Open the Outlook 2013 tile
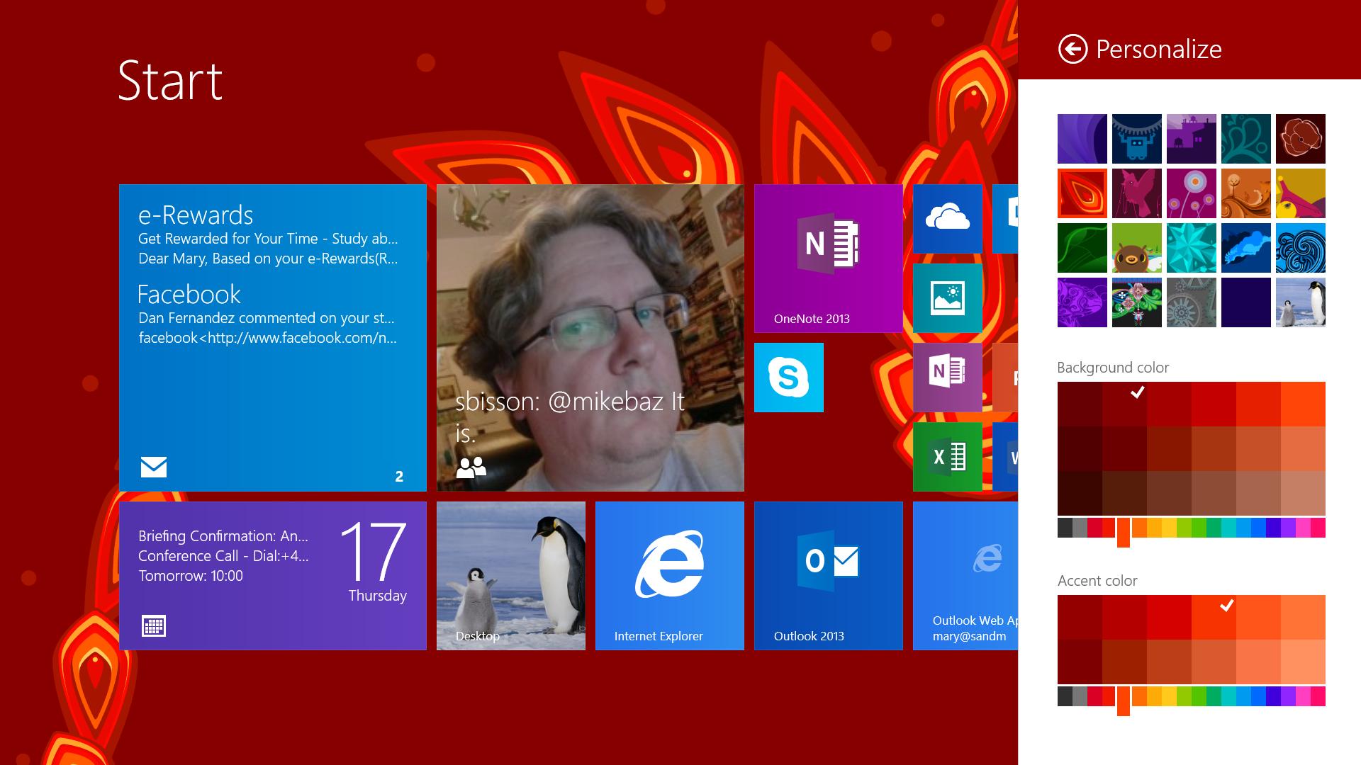The height and width of the screenshot is (765, 1361). click(x=828, y=576)
